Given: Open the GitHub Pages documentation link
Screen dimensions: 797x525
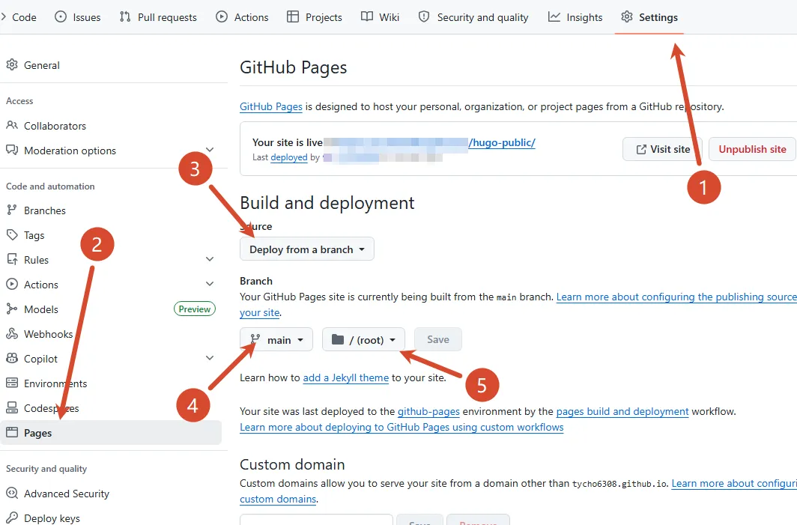Looking at the screenshot, I should tap(271, 107).
